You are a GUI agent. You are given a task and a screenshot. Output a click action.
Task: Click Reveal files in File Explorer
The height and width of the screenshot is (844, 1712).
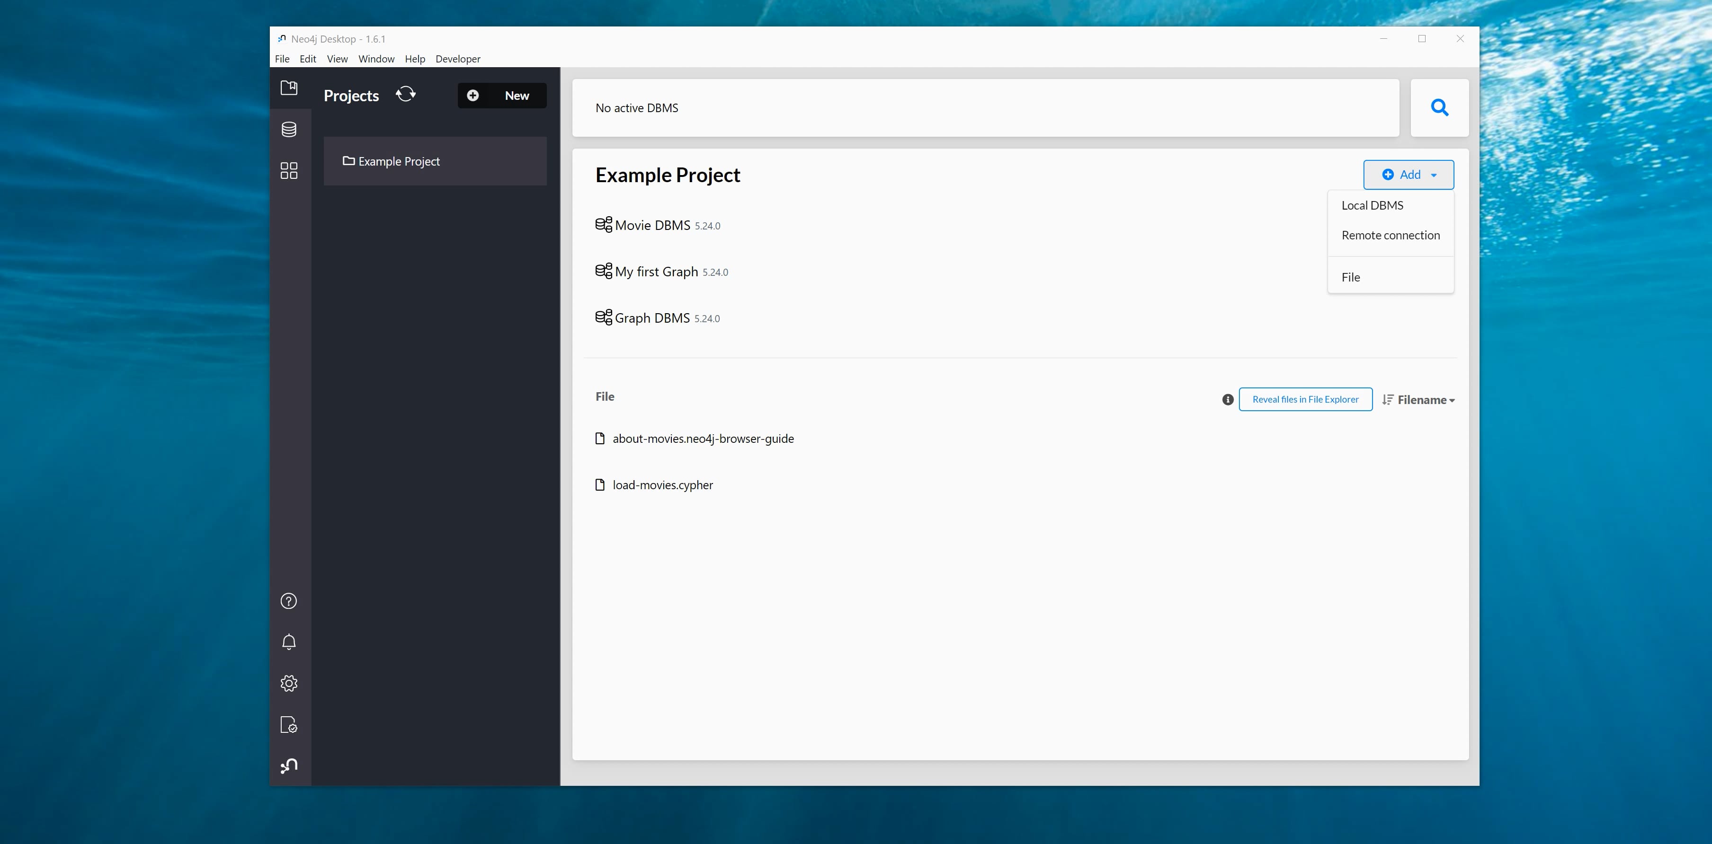1305,399
